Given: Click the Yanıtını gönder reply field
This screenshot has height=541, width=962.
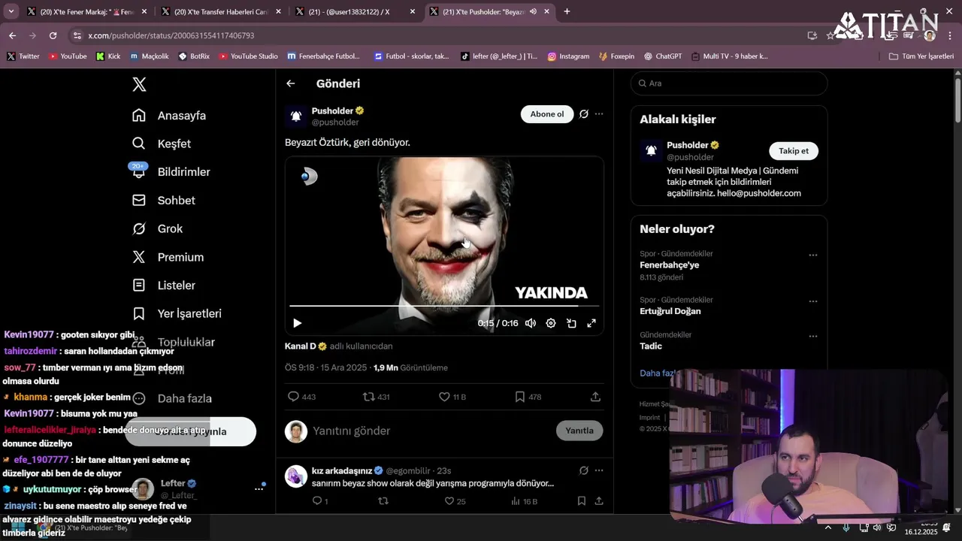Looking at the screenshot, I should [428, 431].
